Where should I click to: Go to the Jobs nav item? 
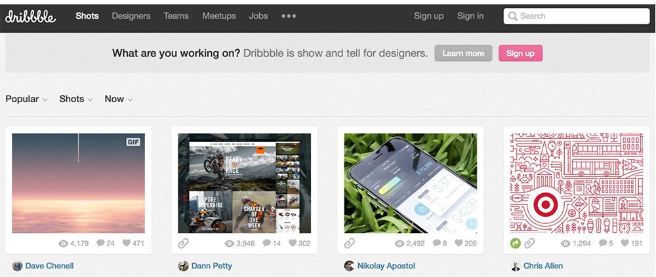pos(258,16)
